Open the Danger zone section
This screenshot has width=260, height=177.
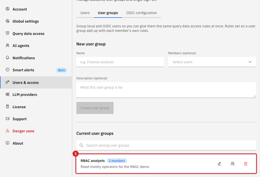coord(36,131)
